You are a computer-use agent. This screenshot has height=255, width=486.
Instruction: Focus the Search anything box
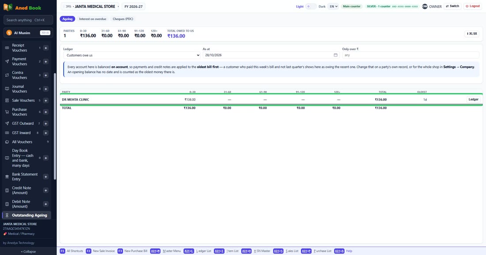coord(28,20)
